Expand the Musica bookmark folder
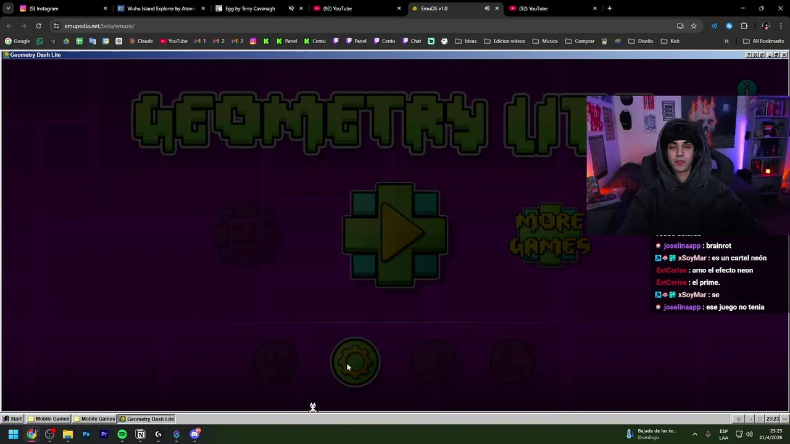 [544, 41]
